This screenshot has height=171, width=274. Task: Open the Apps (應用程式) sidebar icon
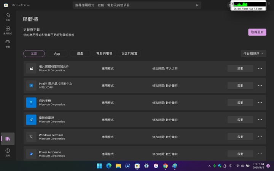(8, 30)
